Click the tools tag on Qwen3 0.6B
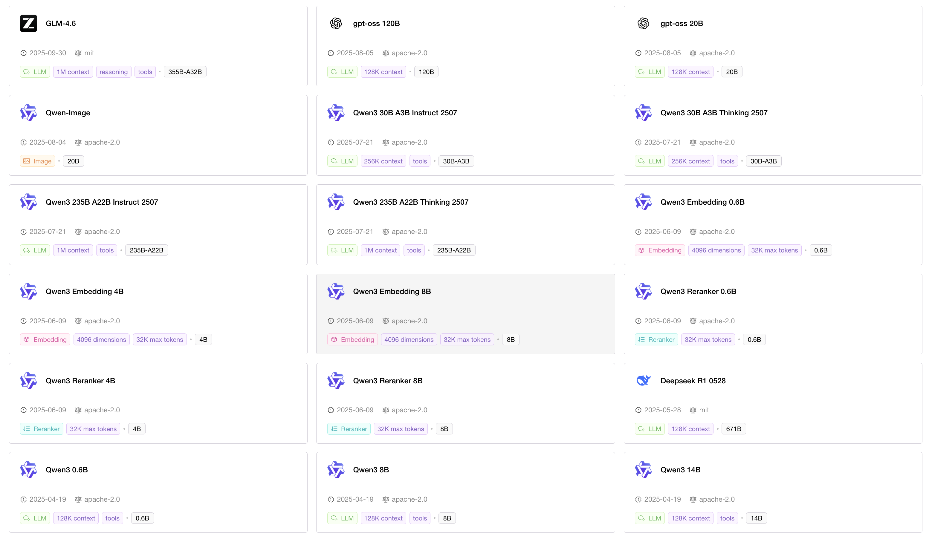This screenshot has width=932, height=539. 112,518
